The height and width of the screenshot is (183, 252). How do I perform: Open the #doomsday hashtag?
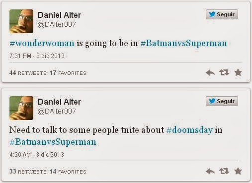189,130
